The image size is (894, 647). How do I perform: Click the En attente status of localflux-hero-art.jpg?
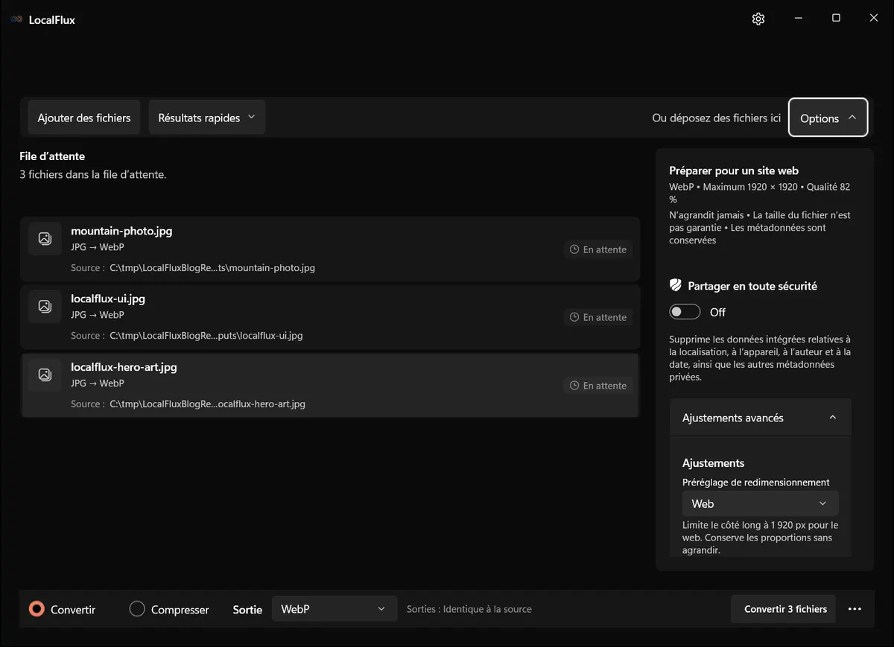(598, 386)
